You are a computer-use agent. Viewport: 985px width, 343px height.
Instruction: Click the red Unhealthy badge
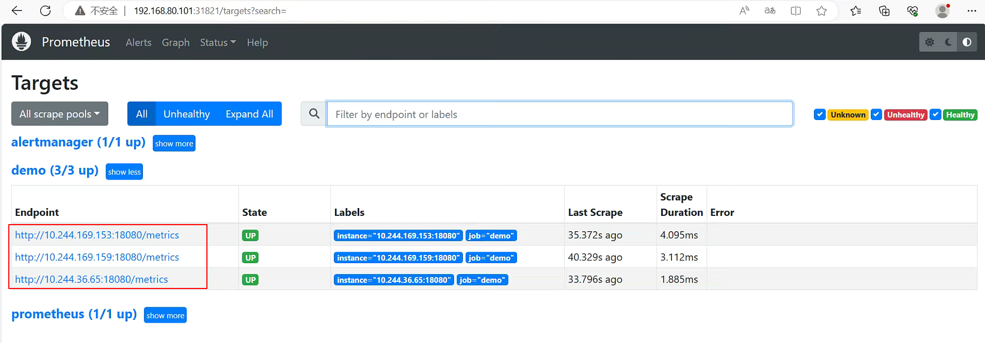tap(906, 115)
